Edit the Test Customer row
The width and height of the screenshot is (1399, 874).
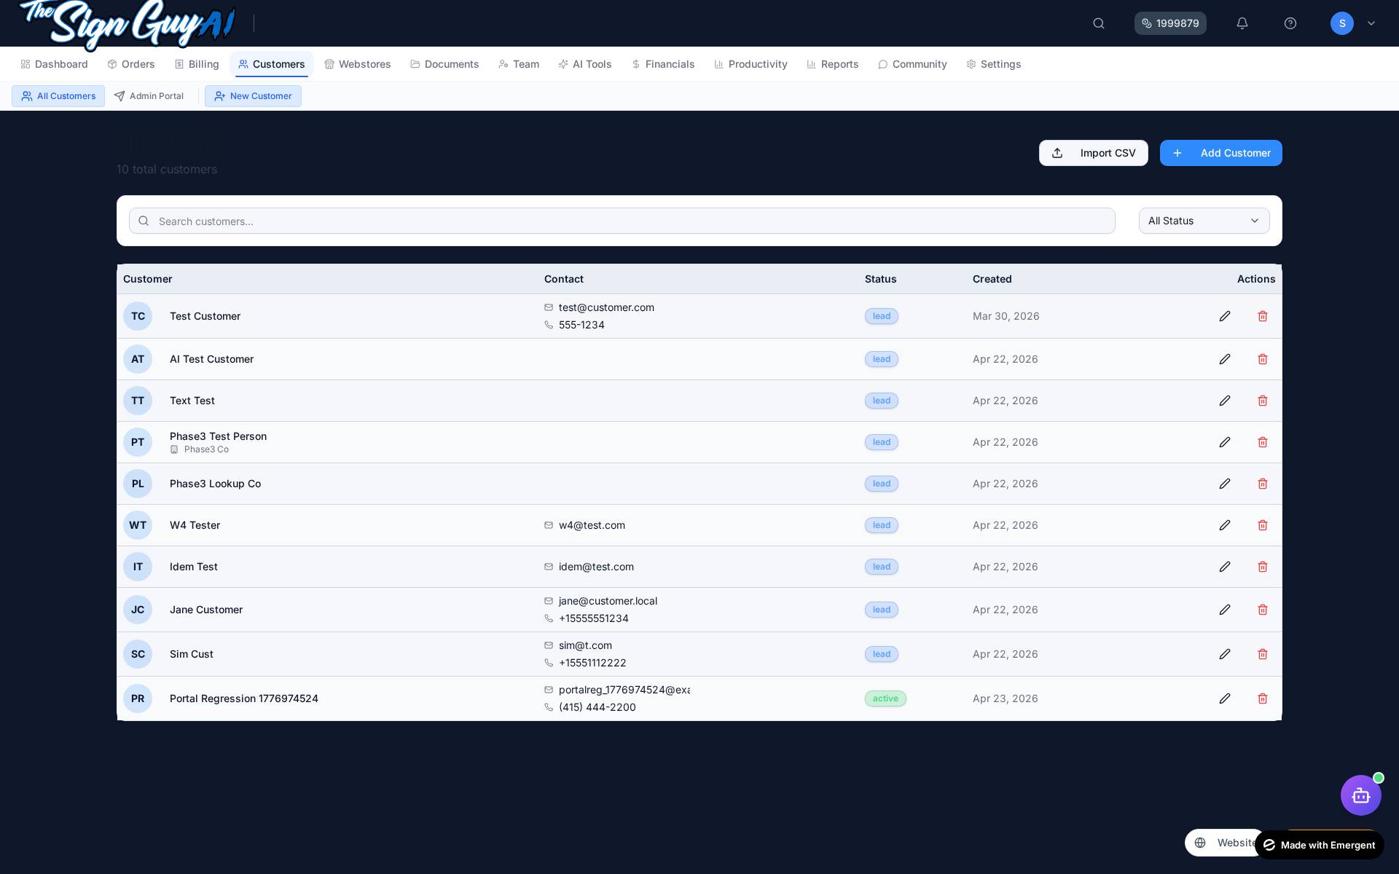1225,316
